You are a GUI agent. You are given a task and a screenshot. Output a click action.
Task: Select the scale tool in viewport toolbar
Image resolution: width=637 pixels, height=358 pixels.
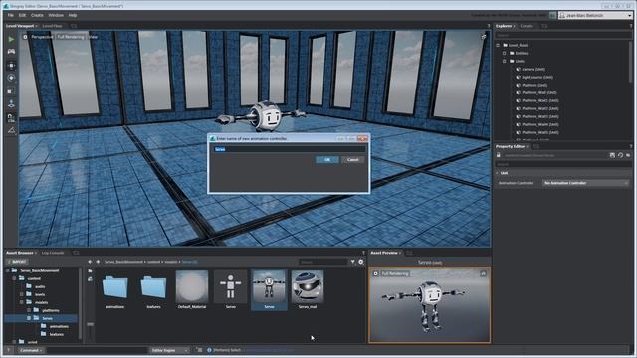11,90
